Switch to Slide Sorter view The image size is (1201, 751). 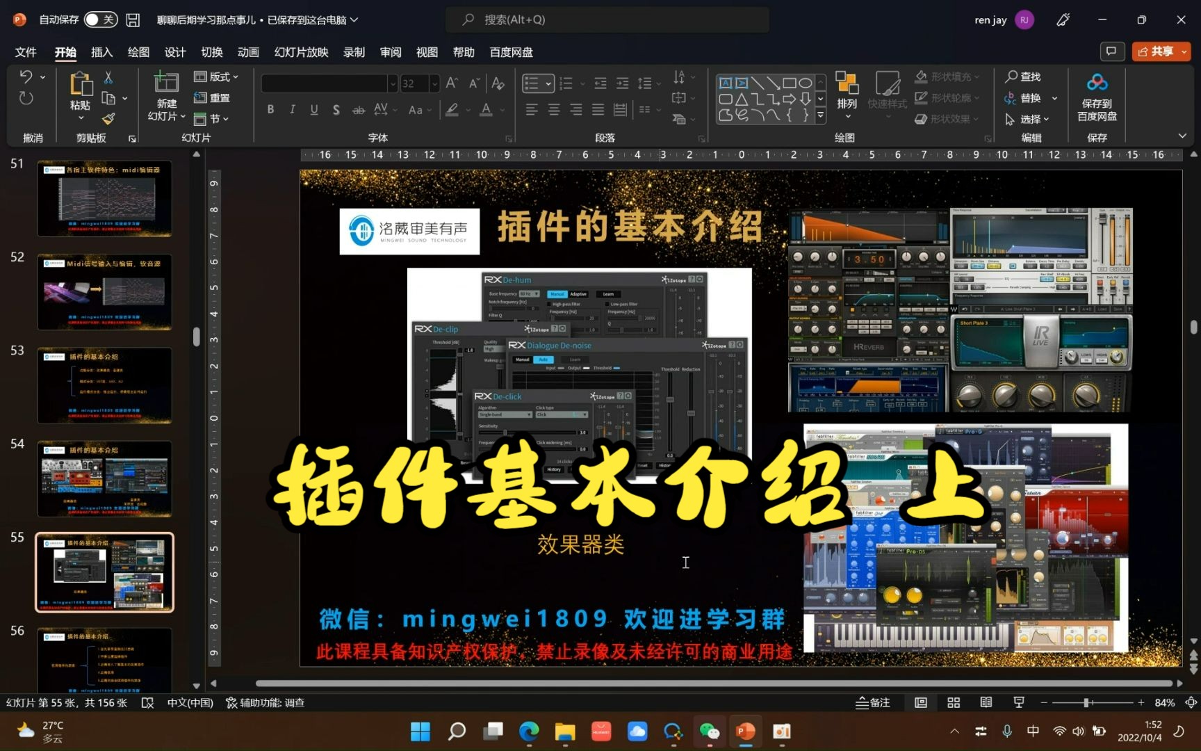click(x=954, y=702)
